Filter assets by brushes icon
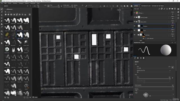 (x=17, y=15)
